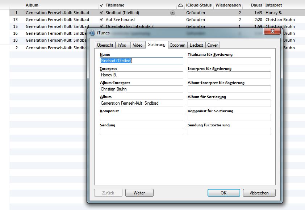Image resolution: width=305 pixels, height=210 pixels.
Task: Click the empty Sendung field
Action: (x=142, y=131)
